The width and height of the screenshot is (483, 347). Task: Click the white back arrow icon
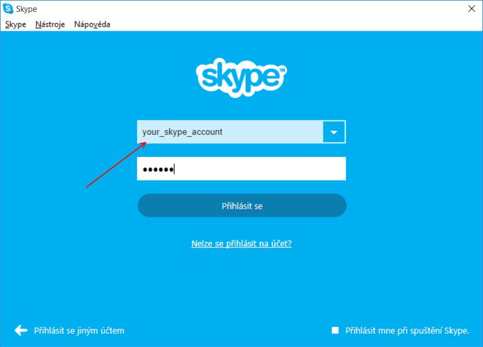21,330
